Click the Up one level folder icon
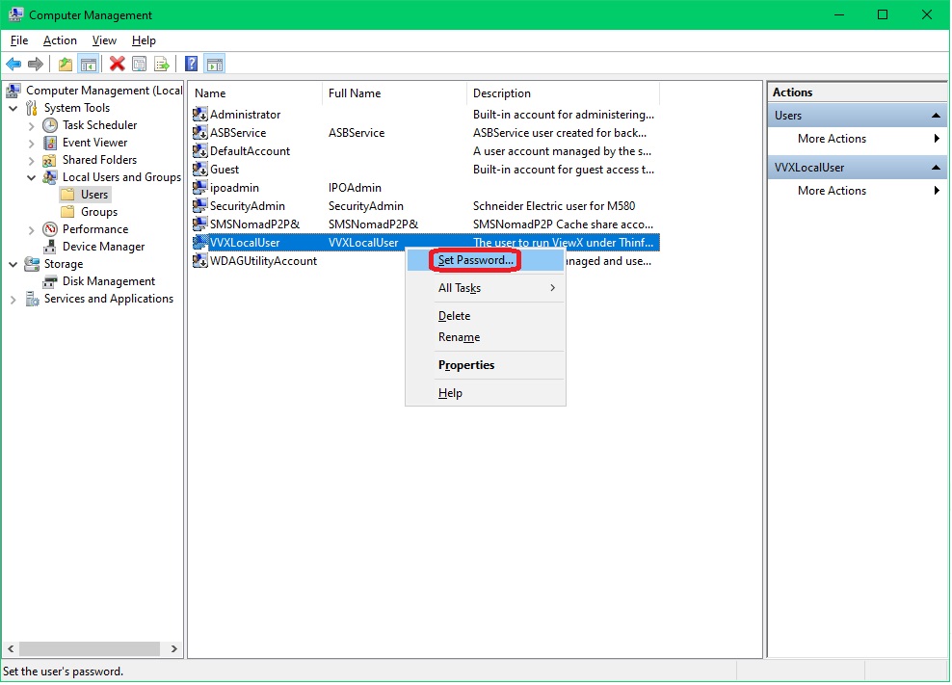This screenshot has height=685, width=952. [x=65, y=64]
